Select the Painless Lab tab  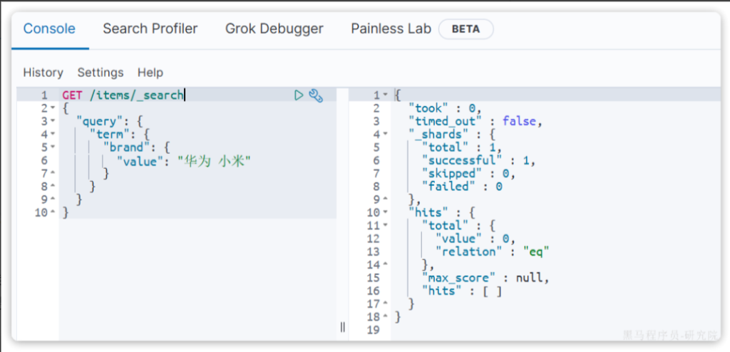tap(391, 29)
